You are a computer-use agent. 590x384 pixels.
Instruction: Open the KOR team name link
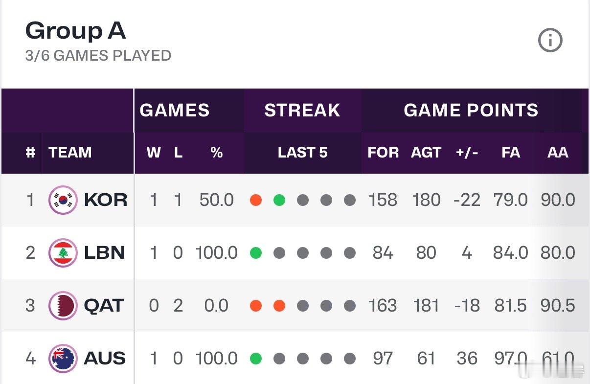click(x=106, y=200)
